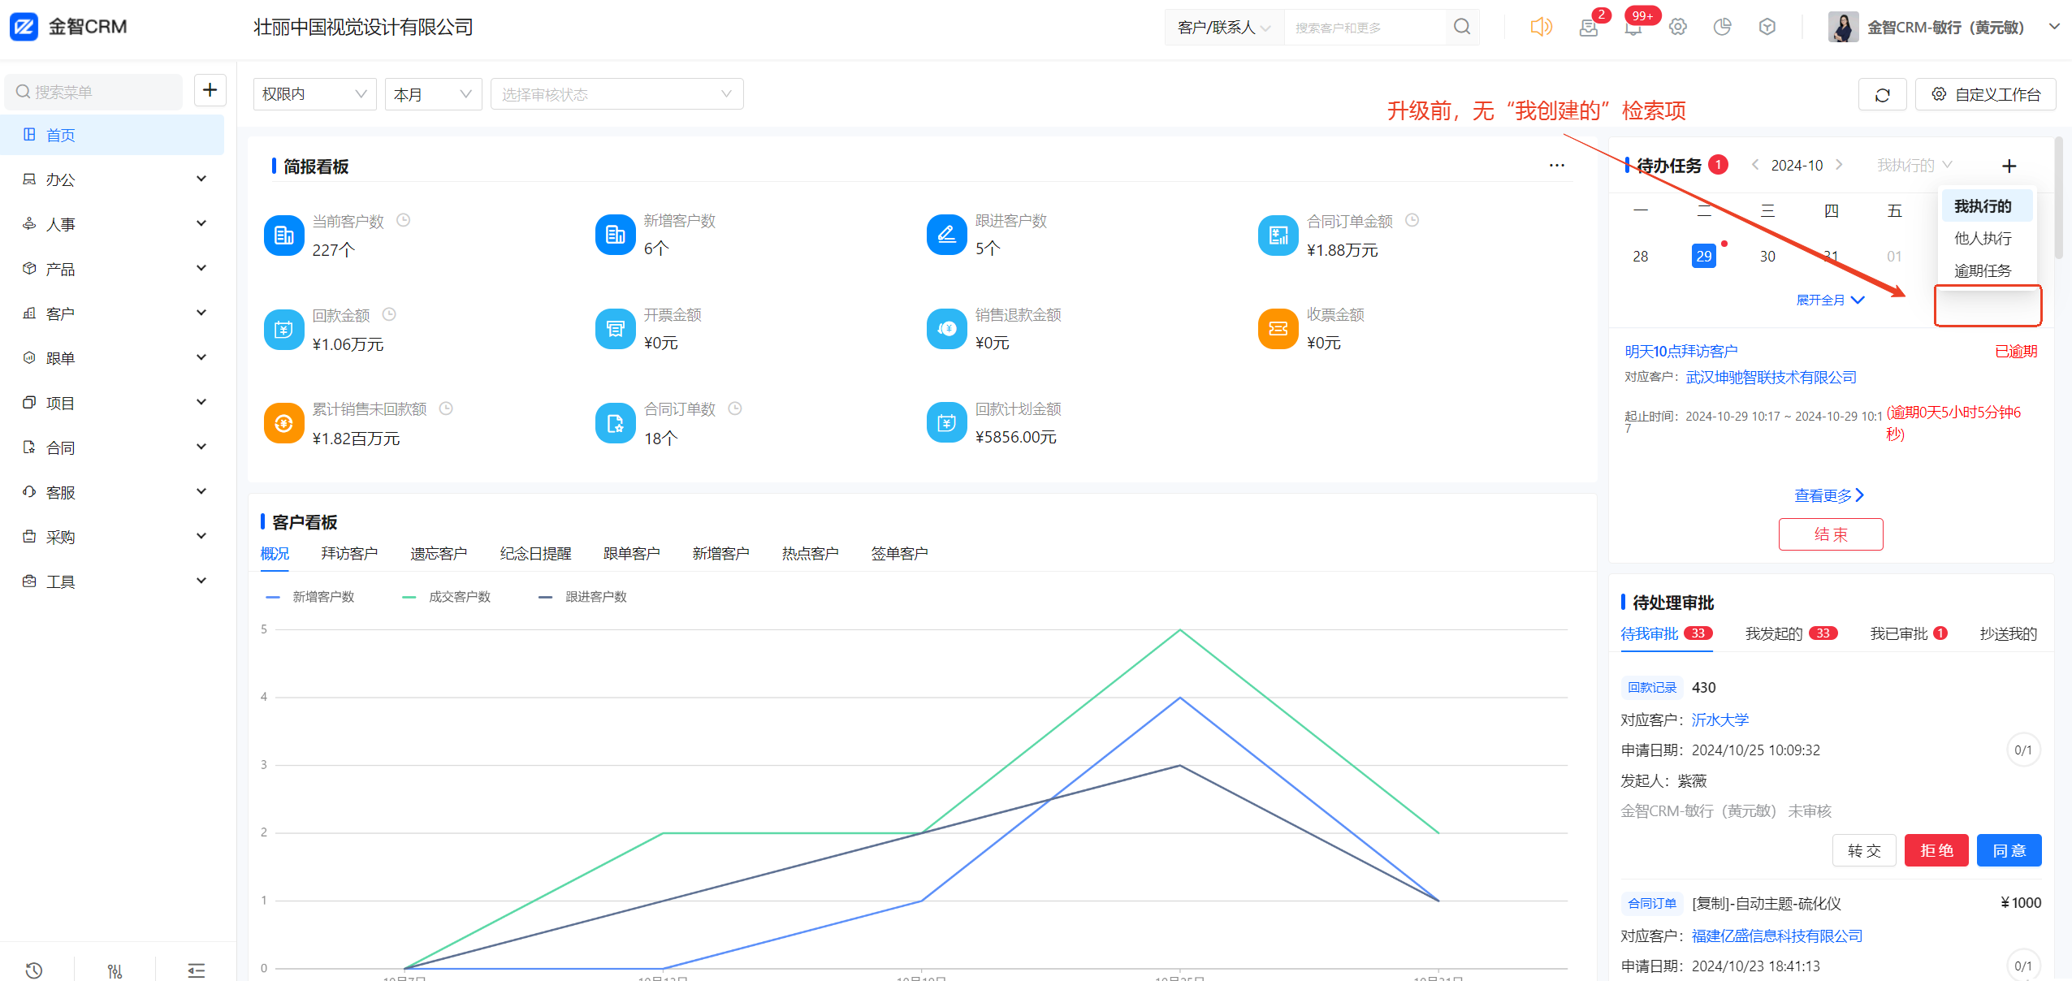Expand the calendar with 展开全月
This screenshot has height=981, width=2072.
1830,300
